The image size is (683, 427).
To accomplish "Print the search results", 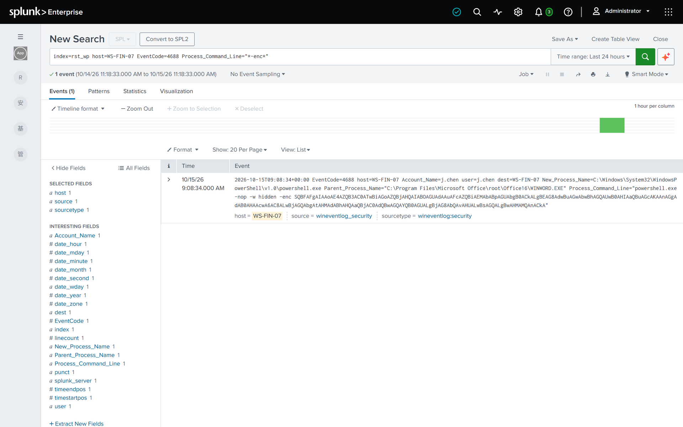I will click(593, 74).
